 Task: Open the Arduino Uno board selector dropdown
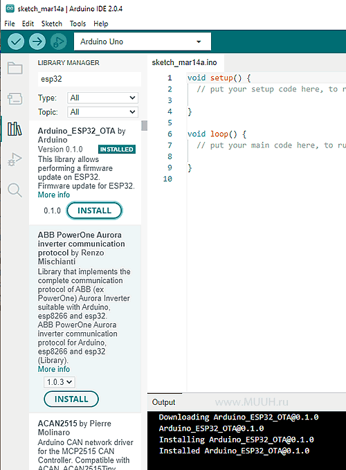click(143, 42)
